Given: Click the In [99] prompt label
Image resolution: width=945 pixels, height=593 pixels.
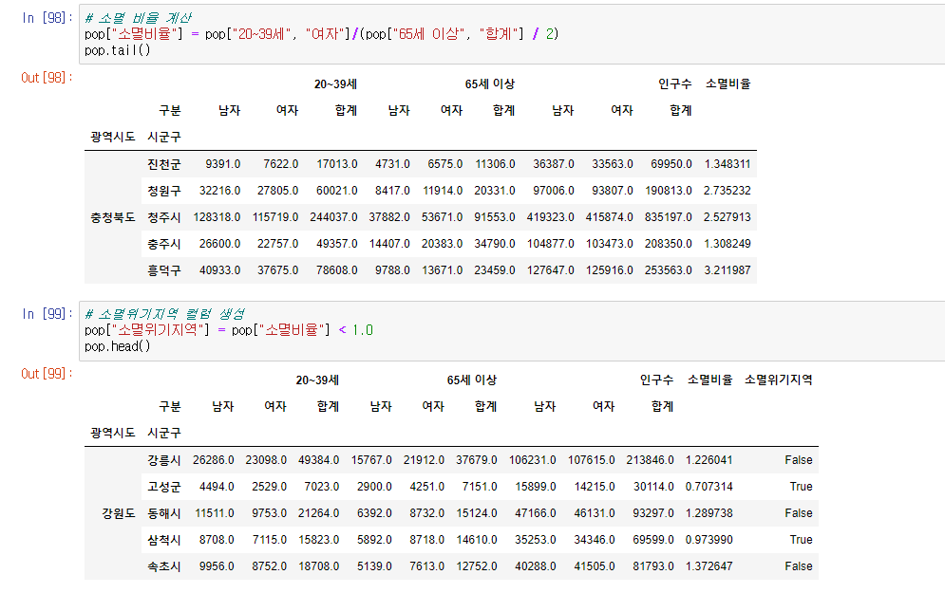Looking at the screenshot, I should pyautogui.click(x=47, y=314).
